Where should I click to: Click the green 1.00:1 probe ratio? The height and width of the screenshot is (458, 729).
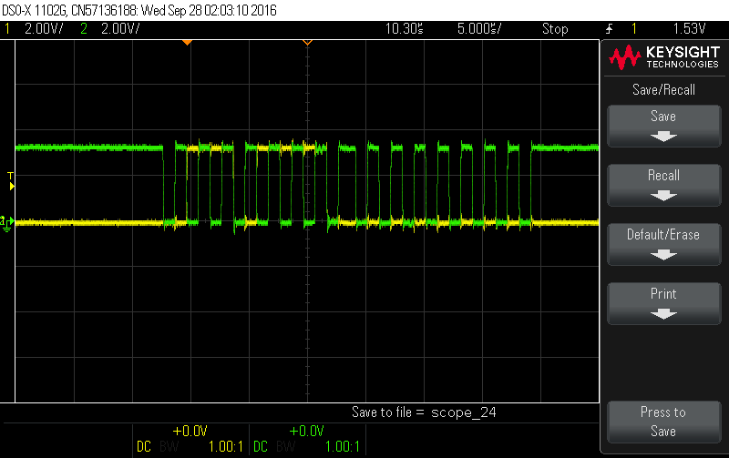click(343, 447)
